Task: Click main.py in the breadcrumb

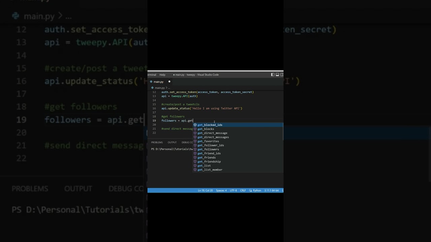Action: (160, 88)
